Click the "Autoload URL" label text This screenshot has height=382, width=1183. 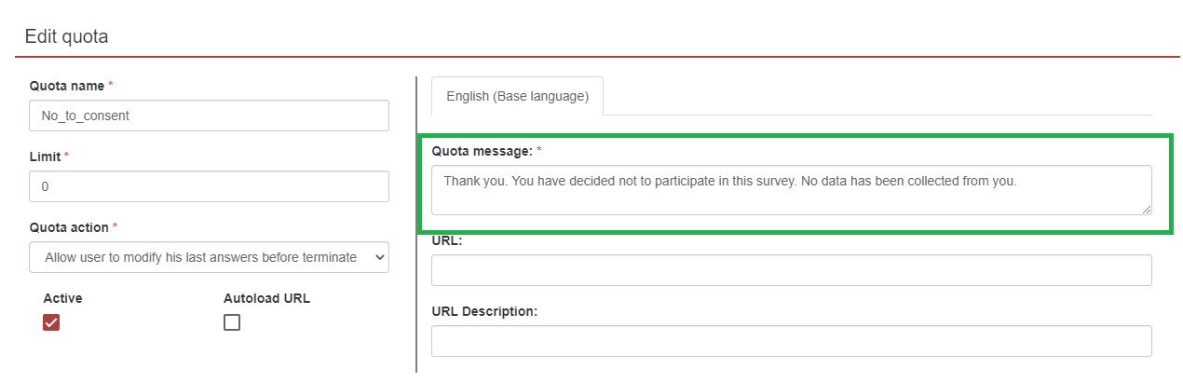click(x=266, y=298)
